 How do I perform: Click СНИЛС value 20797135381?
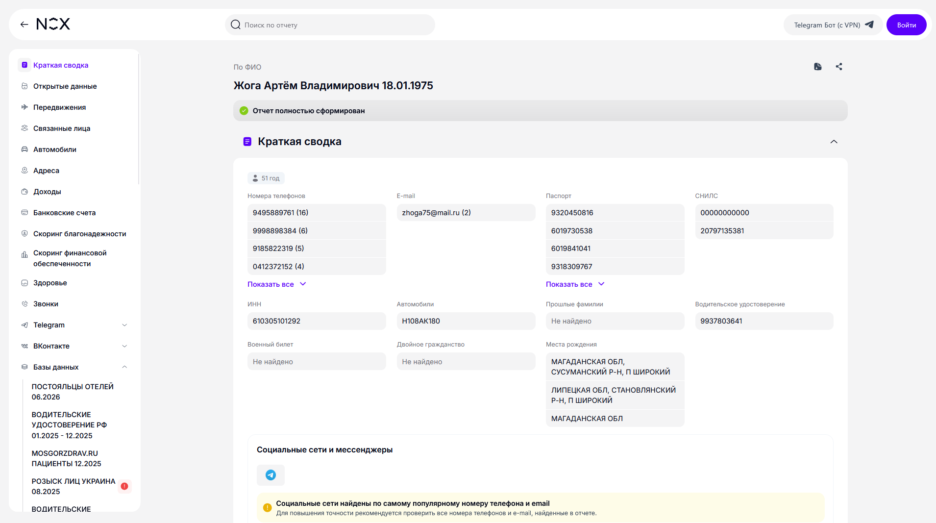point(764,231)
